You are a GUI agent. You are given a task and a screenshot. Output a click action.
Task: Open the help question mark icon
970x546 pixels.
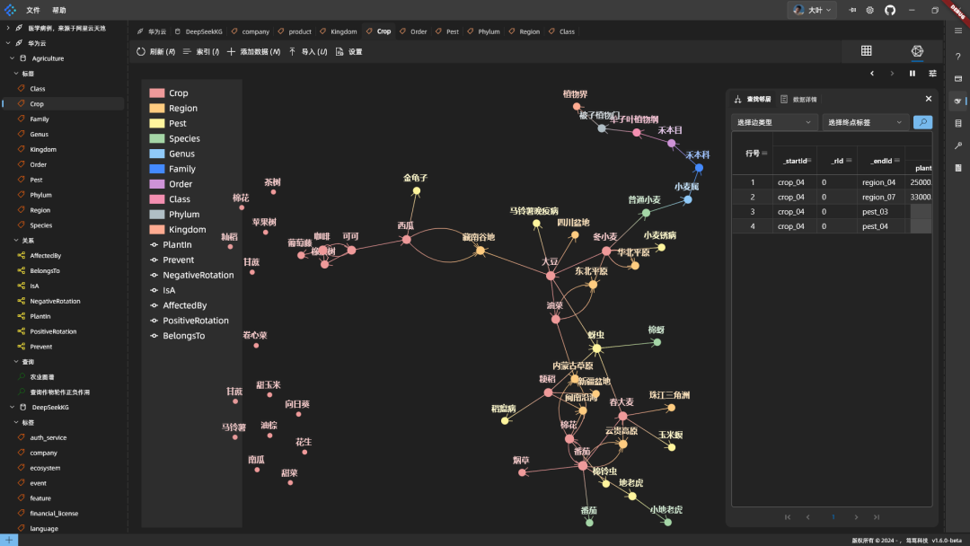click(x=957, y=57)
